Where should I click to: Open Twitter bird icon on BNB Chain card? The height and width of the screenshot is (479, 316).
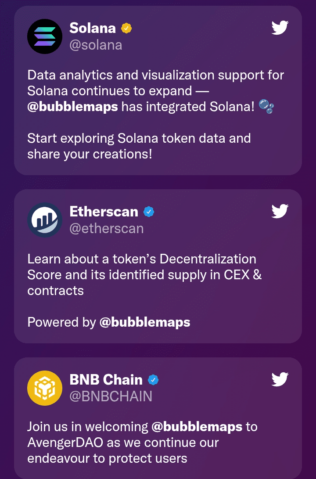[280, 379]
